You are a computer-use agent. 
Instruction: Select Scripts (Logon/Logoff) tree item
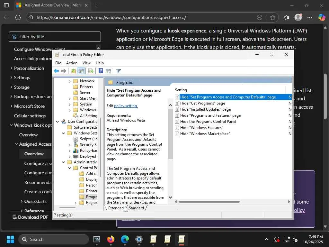89,139
